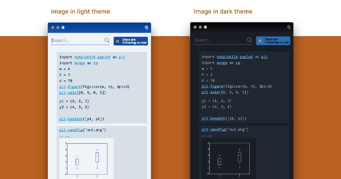Open pyplot link in dark theme code

click(246, 57)
